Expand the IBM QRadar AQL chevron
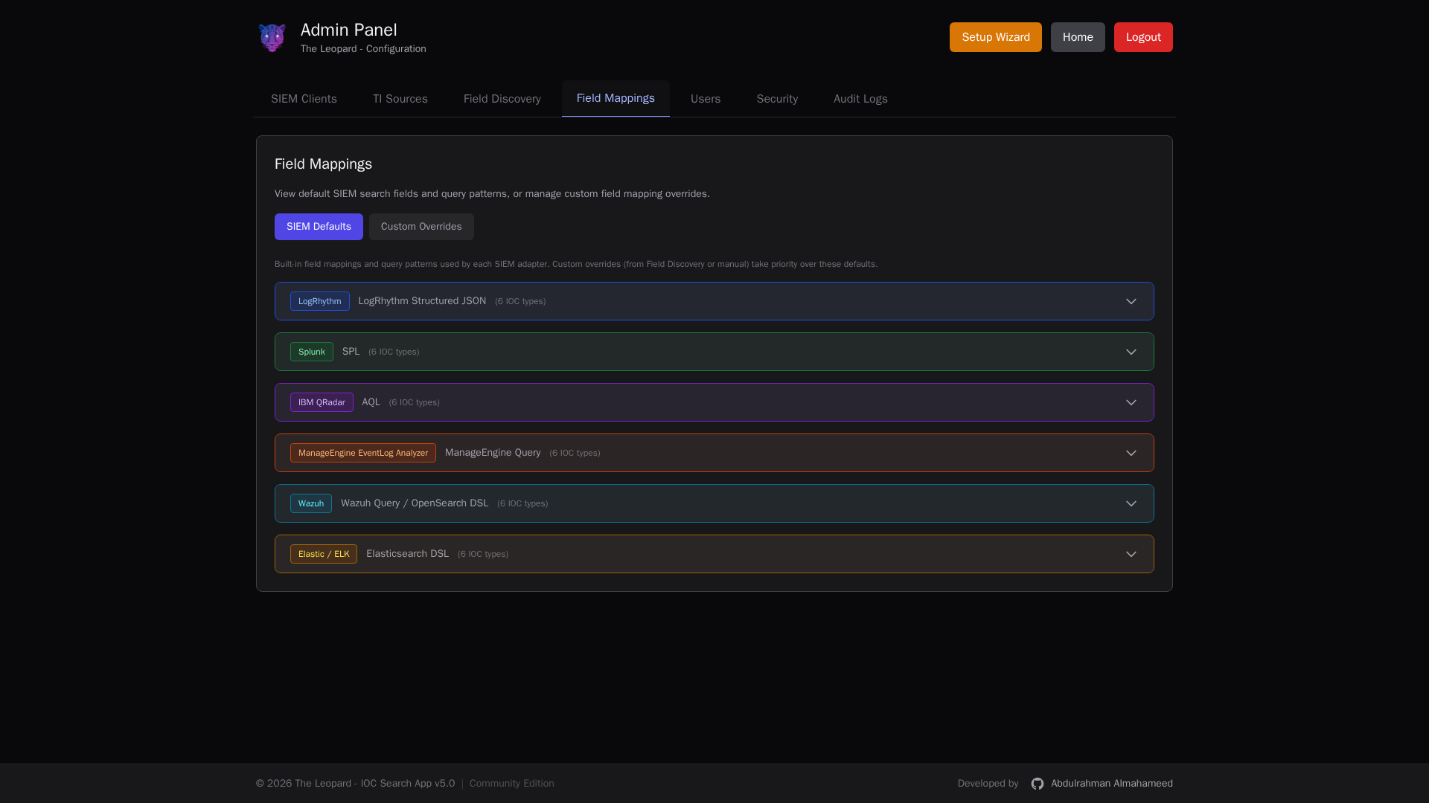 [1131, 402]
